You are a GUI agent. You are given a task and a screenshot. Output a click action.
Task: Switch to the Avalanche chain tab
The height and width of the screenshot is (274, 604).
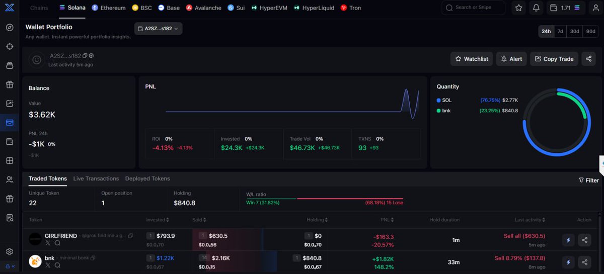[x=203, y=8]
